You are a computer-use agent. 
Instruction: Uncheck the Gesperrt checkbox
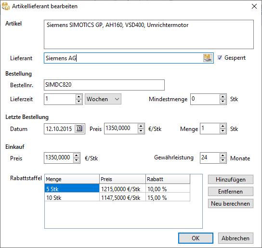pos(220,58)
